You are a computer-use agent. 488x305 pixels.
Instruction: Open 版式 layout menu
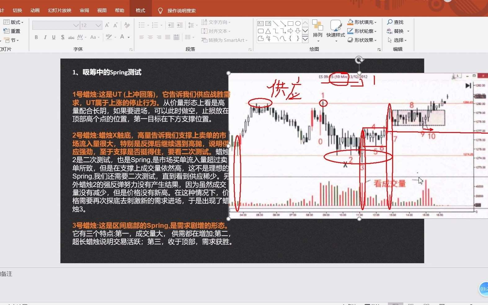pyautogui.click(x=13, y=22)
